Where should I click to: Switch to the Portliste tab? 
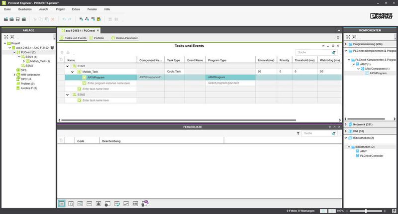click(x=97, y=38)
